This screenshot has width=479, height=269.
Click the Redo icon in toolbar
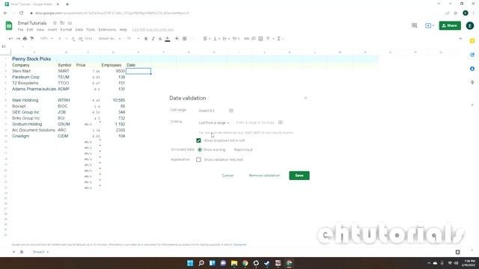point(18,39)
